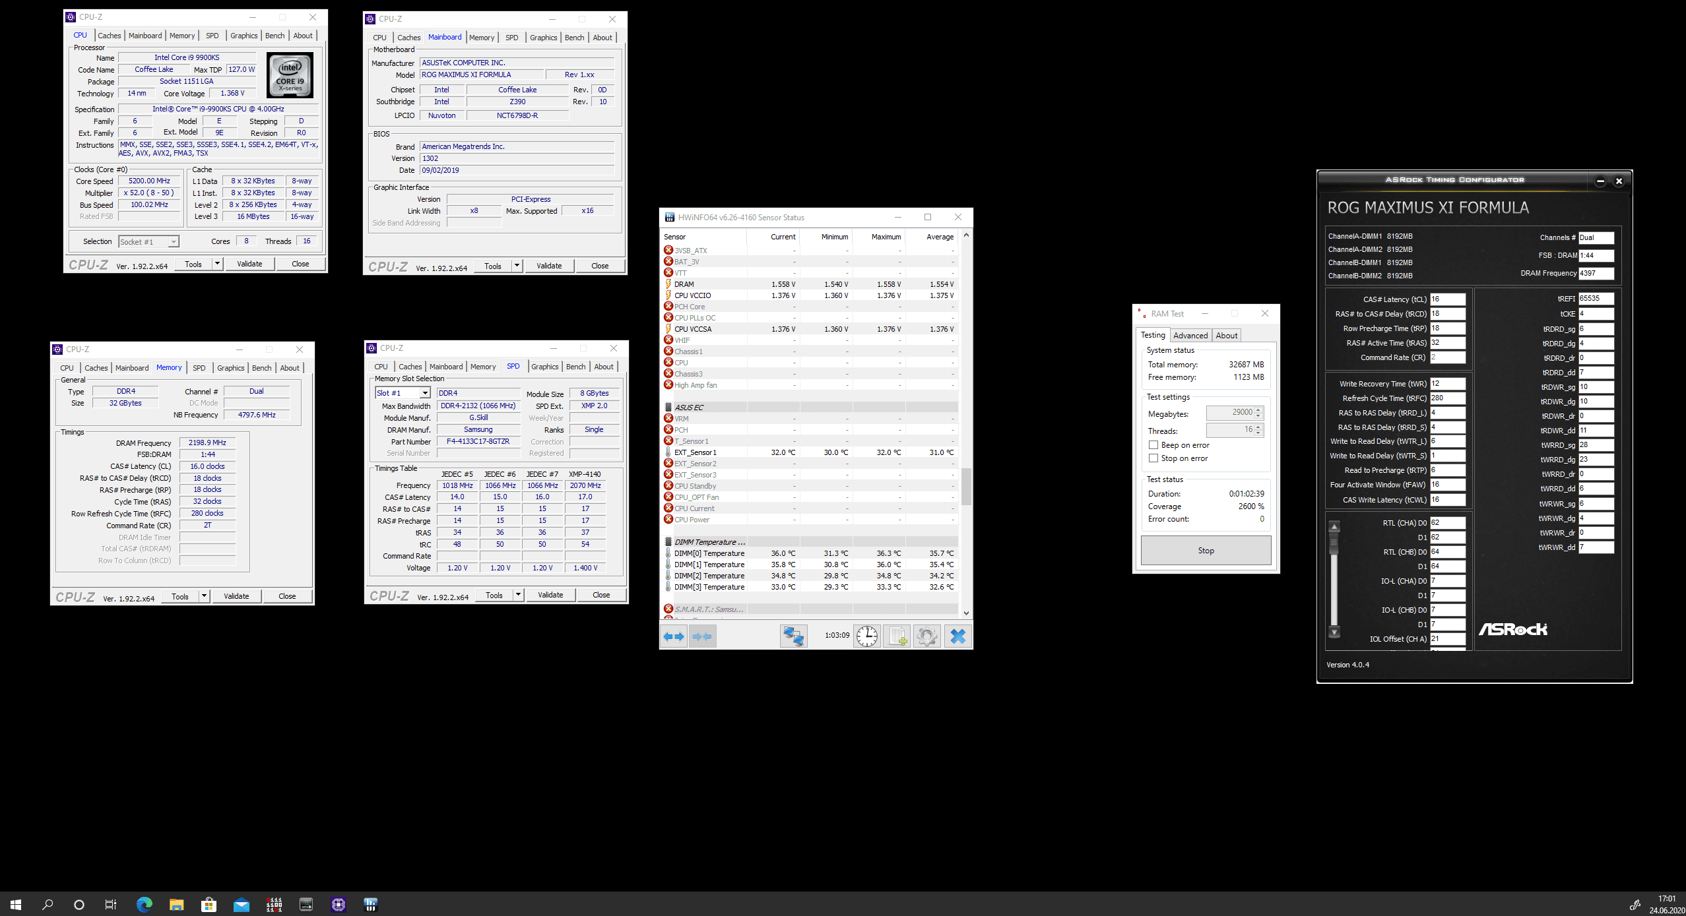Stop the running RAM Test
Viewport: 1686px width, 916px height.
(1206, 551)
